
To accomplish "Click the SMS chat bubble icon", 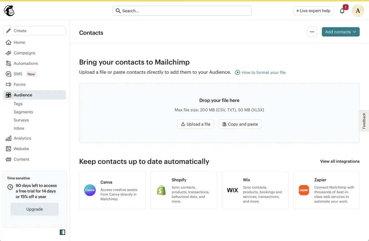I will 8,74.
